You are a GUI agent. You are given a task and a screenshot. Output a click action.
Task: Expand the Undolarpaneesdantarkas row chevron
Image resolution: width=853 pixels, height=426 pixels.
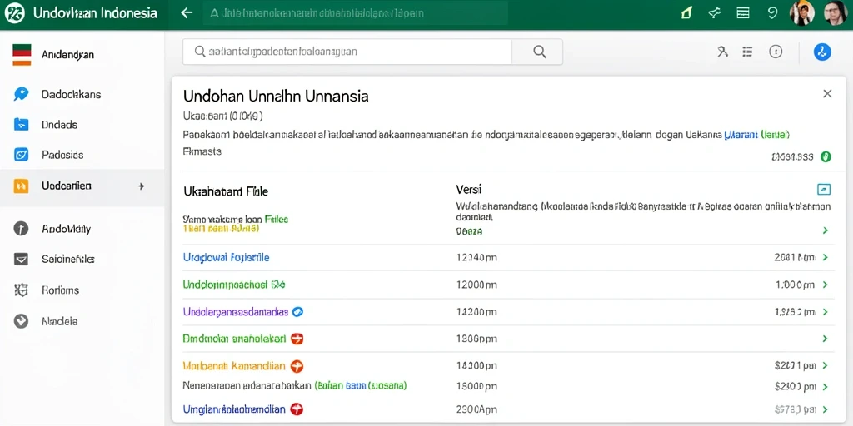pos(826,312)
